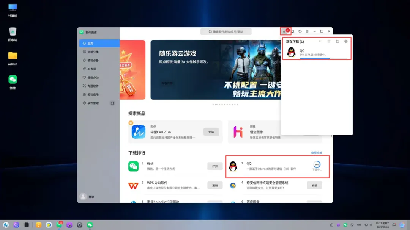Open settings gear app in taskbar

click(80, 225)
